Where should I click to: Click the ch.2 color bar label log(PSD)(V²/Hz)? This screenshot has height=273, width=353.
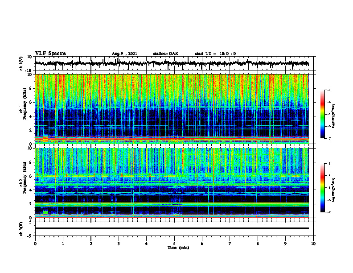click(x=334, y=190)
